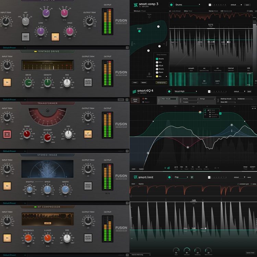Click the manage group button
The height and width of the screenshot is (257, 257).
161,83
